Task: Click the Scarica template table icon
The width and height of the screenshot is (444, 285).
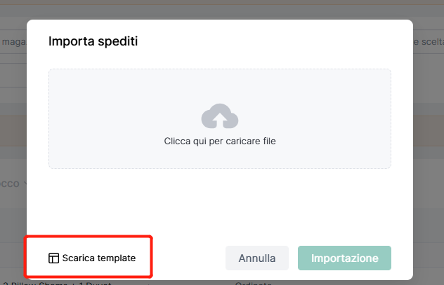Action: click(x=53, y=258)
